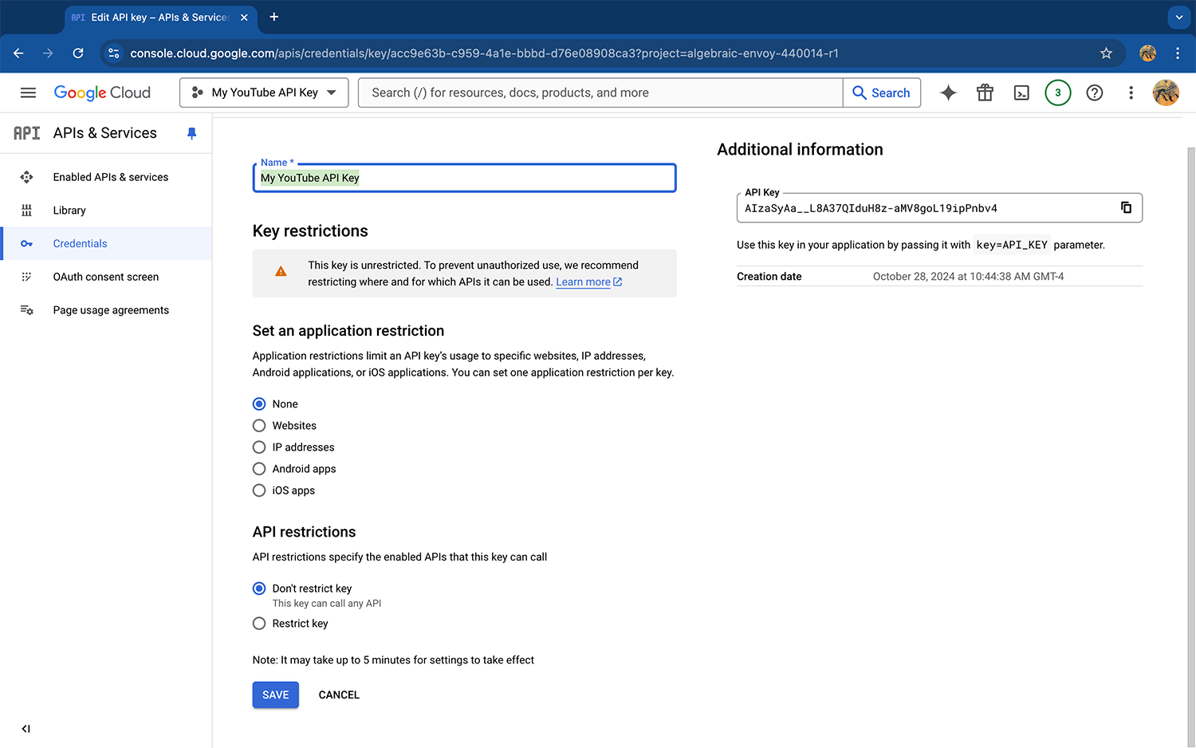Click the Creation date value text
The image size is (1196, 748).
[x=968, y=277]
